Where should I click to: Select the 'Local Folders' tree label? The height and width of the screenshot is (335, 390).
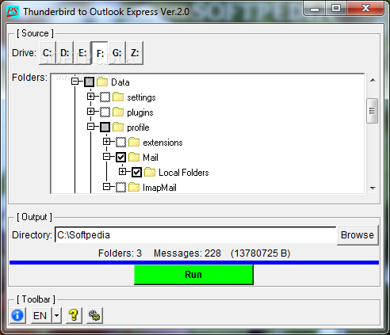(184, 173)
